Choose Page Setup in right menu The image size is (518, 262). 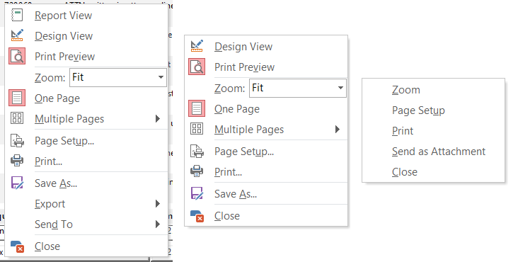click(418, 110)
